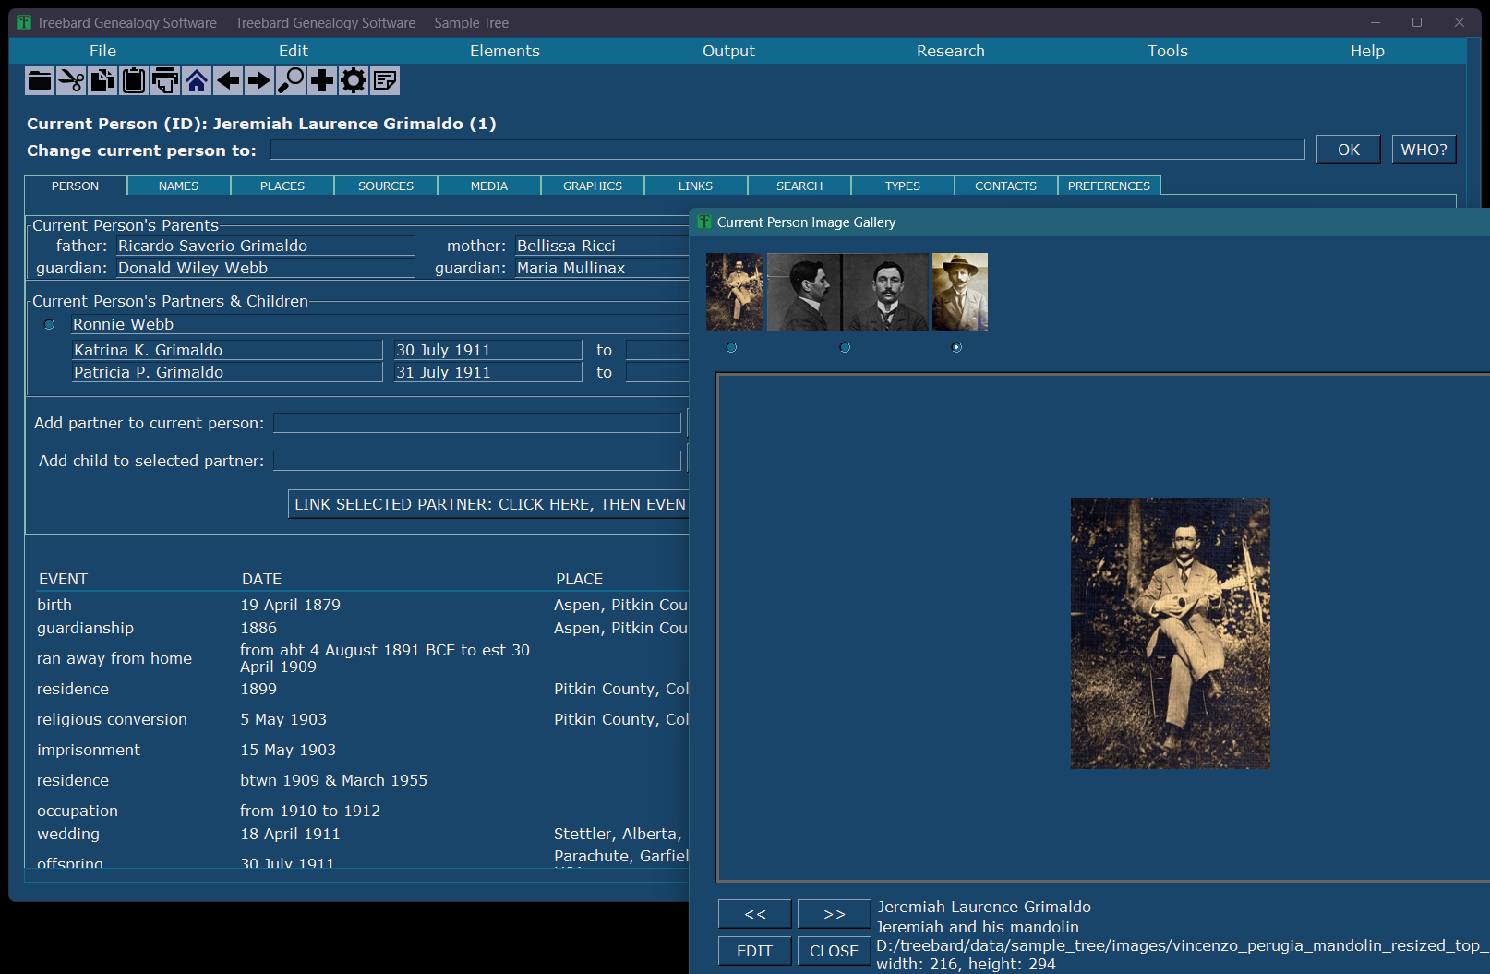Click the open folder toolbar icon
The height and width of the screenshot is (974, 1490).
coord(40,81)
